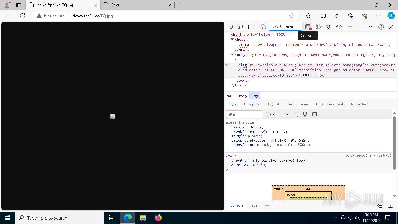Toggle :hov element state panel

click(271, 114)
